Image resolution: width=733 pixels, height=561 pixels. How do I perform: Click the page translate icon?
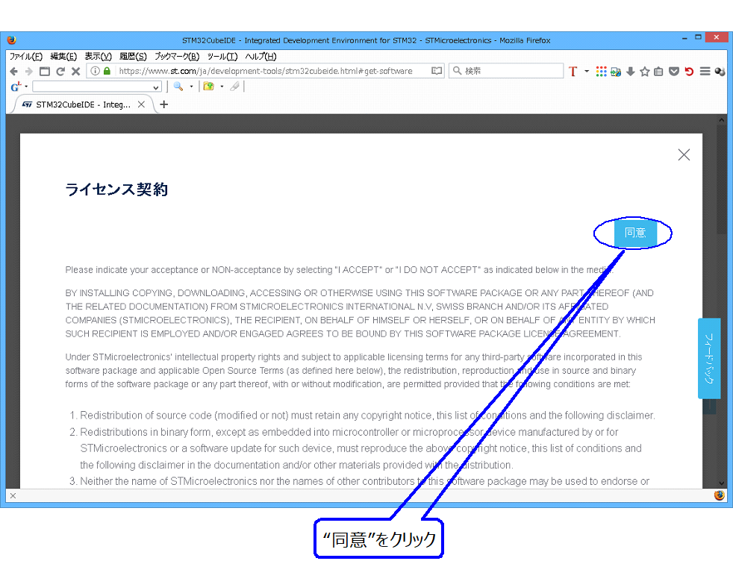[616, 71]
